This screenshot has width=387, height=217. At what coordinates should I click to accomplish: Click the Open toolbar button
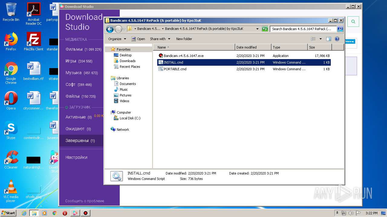click(x=138, y=39)
